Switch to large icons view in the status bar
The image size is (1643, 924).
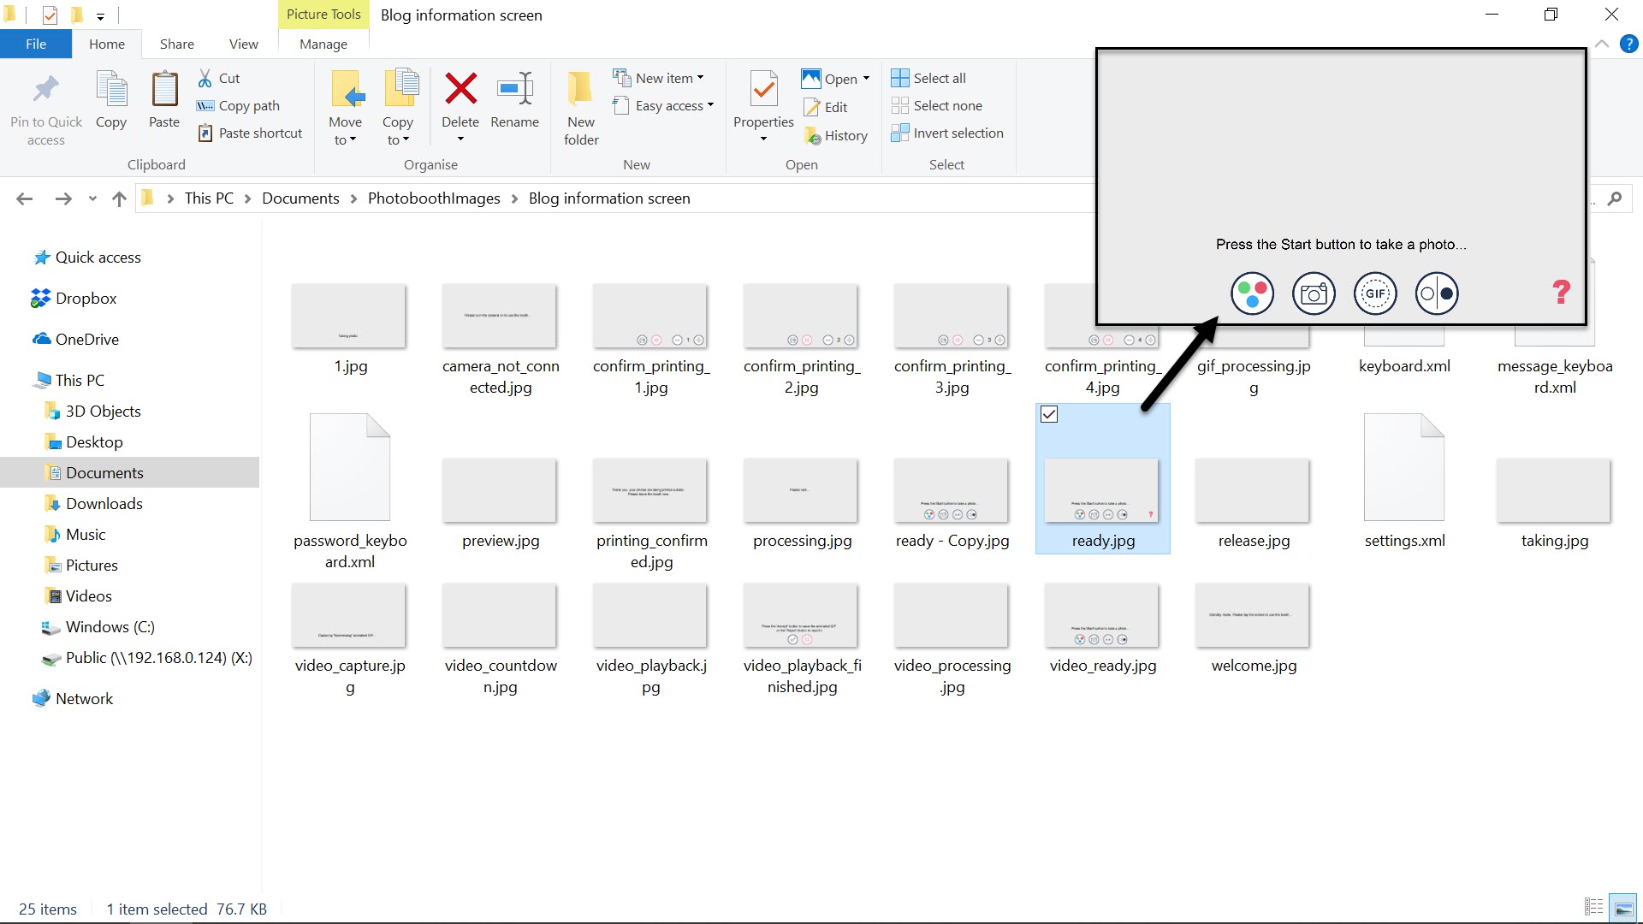pyautogui.click(x=1623, y=908)
